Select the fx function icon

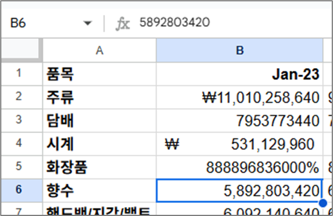click(122, 23)
